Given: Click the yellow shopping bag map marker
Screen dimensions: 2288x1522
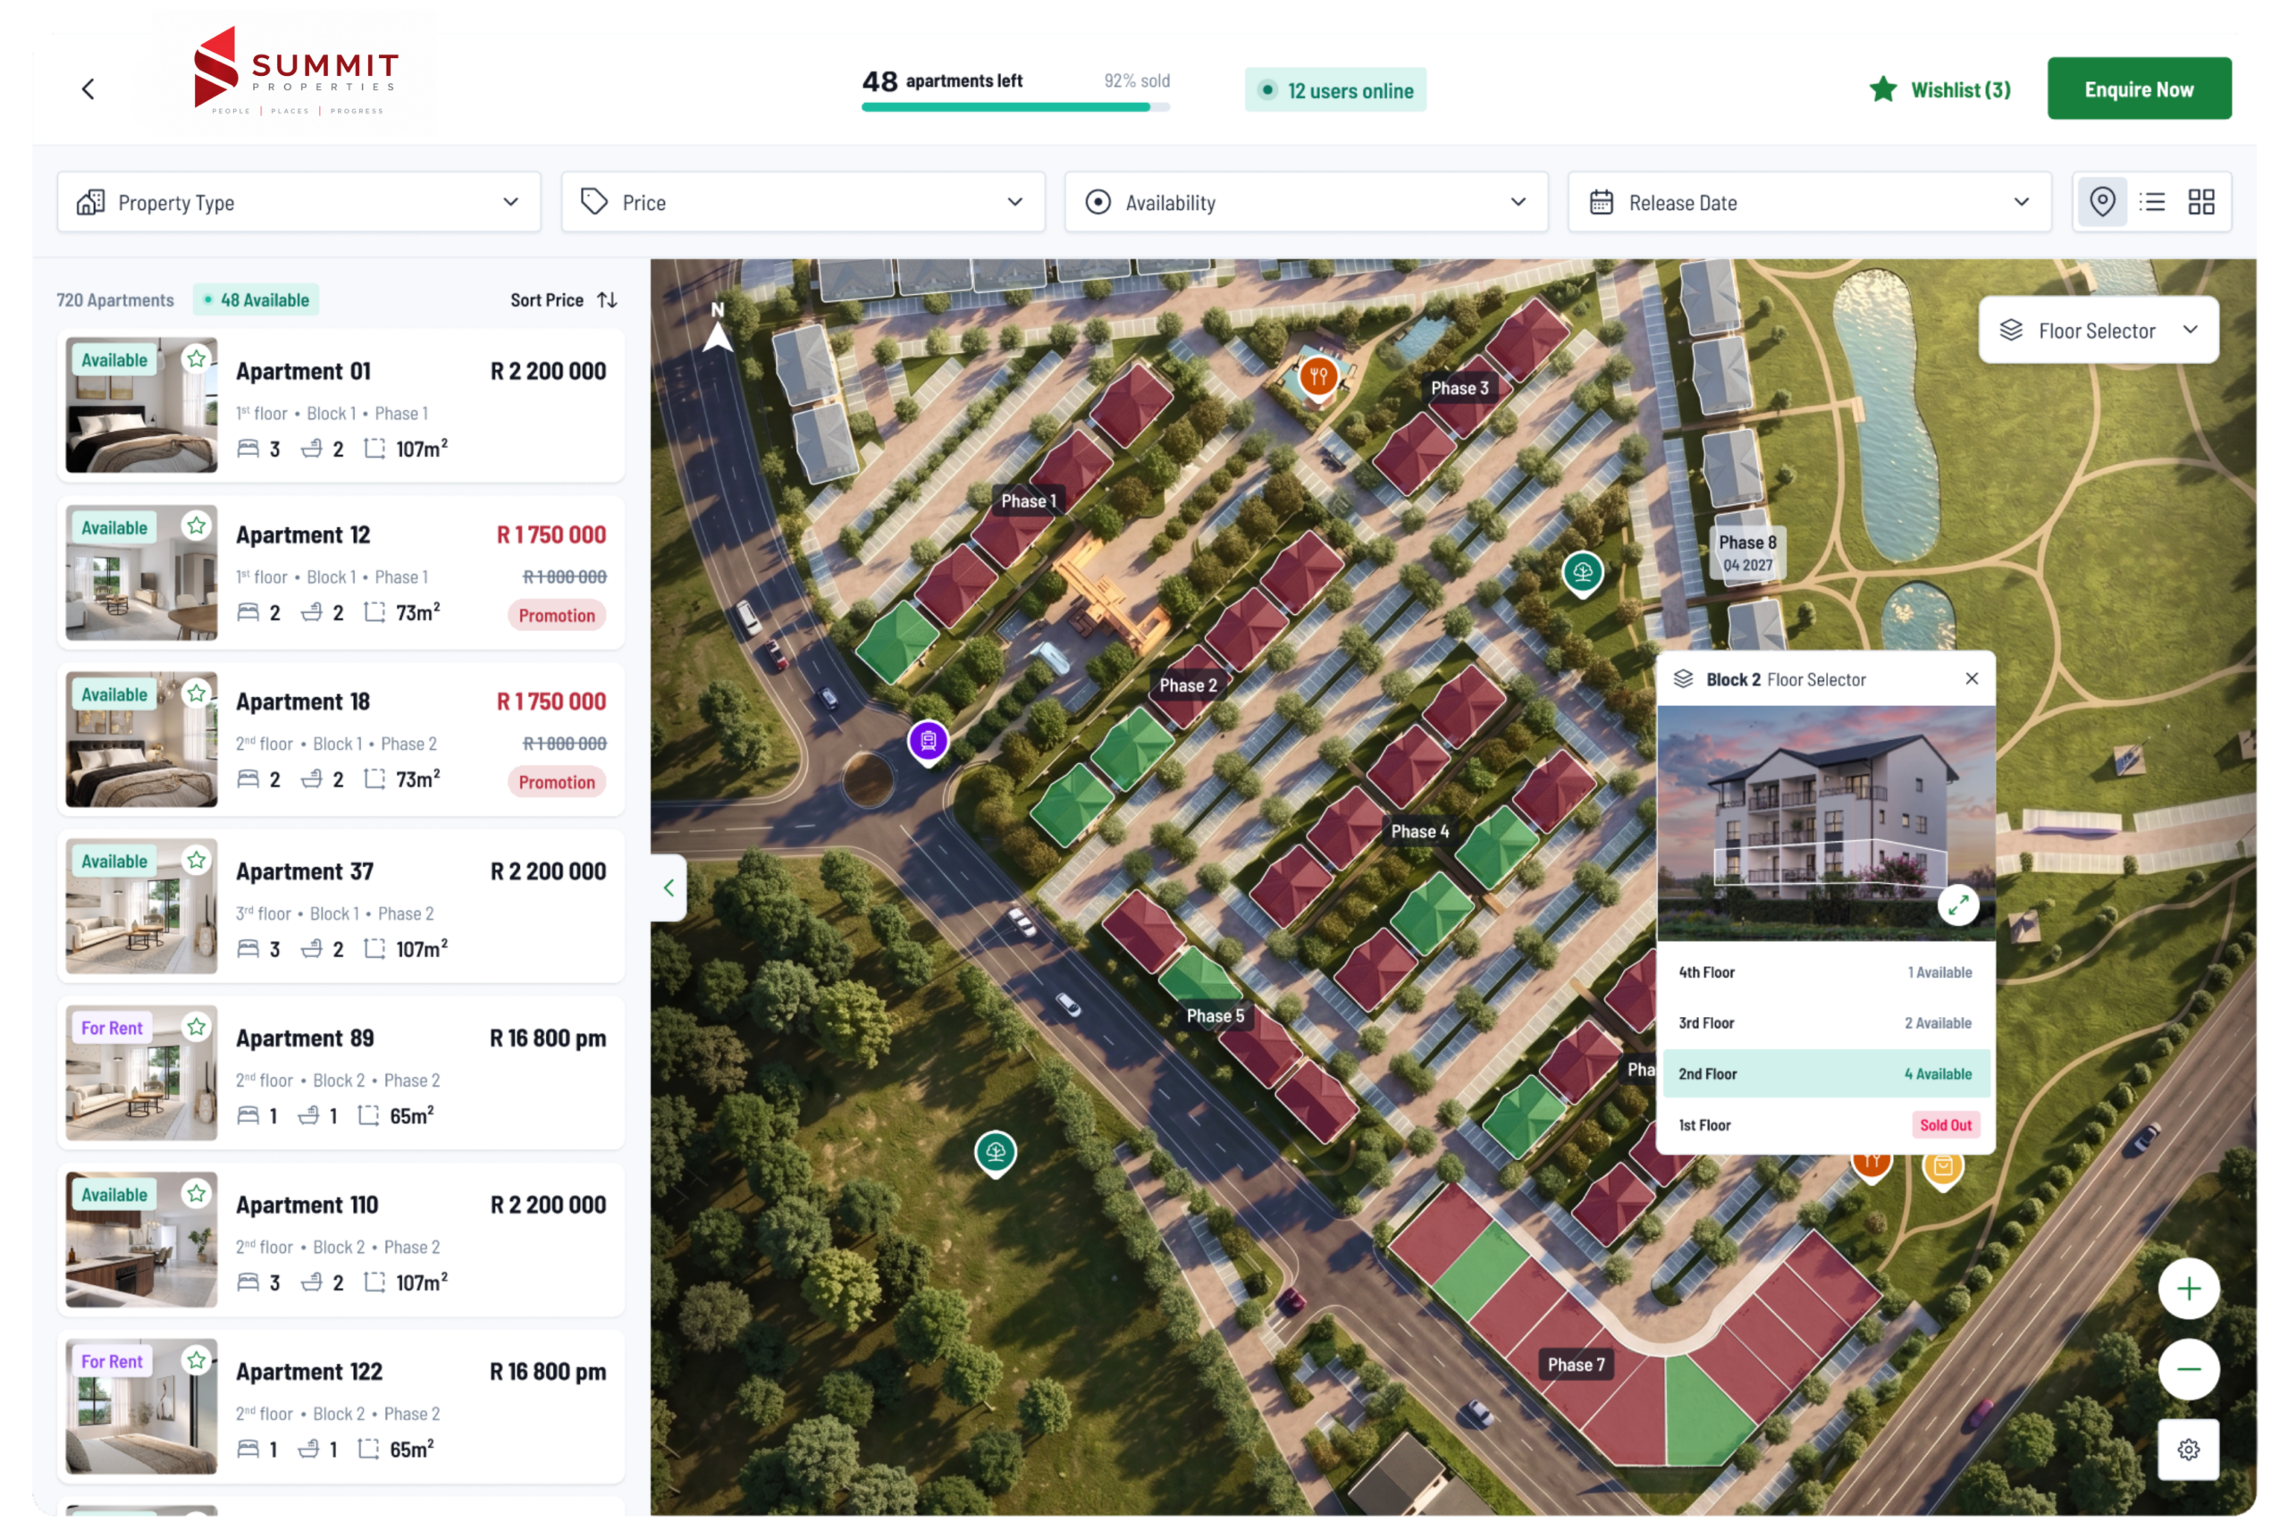Looking at the screenshot, I should coord(1942,1168).
